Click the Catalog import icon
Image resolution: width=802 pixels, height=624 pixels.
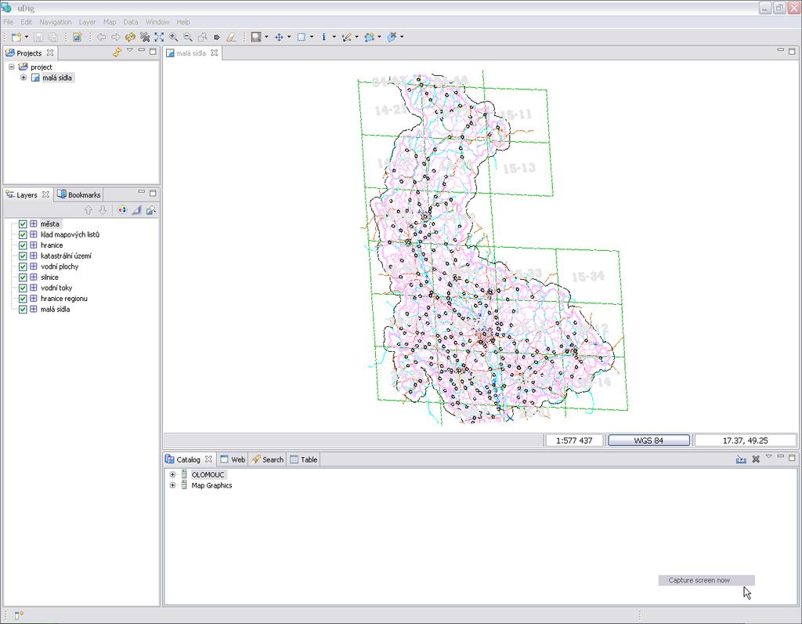741,459
